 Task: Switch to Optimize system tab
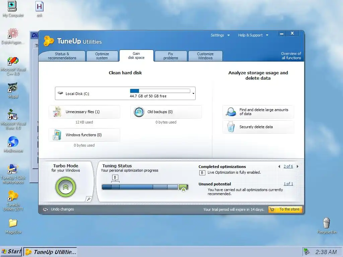coord(102,56)
